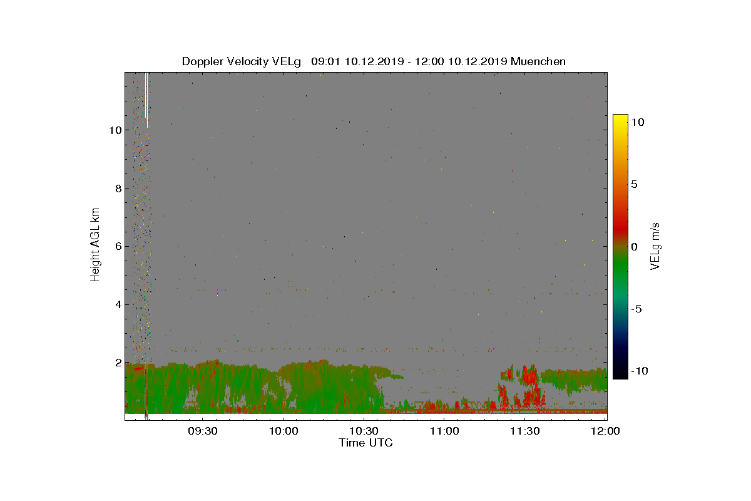
Task: Click the red velocity patch near 11:30
Action: tap(529, 376)
